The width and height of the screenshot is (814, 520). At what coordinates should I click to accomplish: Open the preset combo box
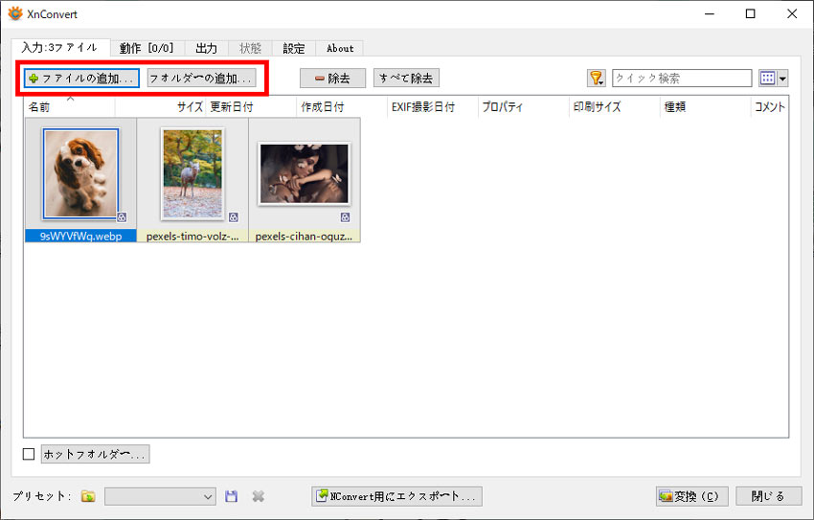coord(161,497)
